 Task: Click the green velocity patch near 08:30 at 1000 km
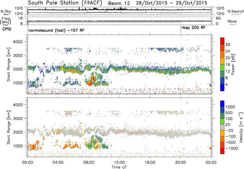pos(90,146)
